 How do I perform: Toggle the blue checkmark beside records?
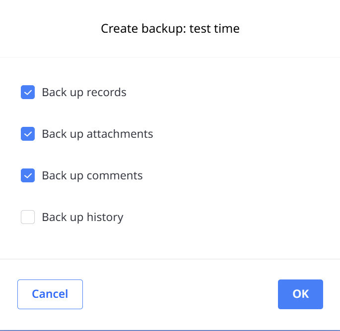pos(28,92)
